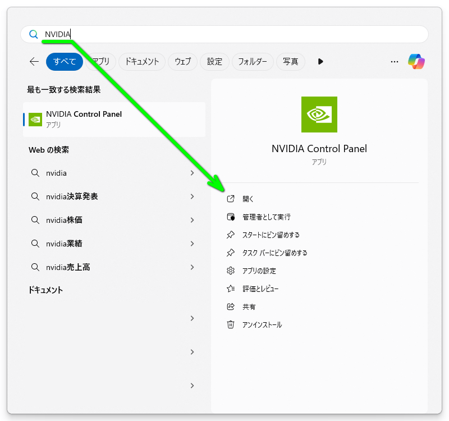
Task: Go back using the left arrow
Action: pos(34,62)
